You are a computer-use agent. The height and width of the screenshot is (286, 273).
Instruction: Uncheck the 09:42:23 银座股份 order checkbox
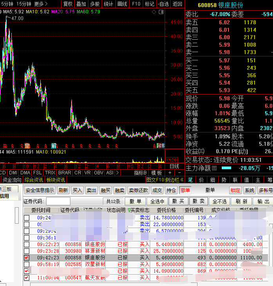pyautogui.click(x=27, y=257)
